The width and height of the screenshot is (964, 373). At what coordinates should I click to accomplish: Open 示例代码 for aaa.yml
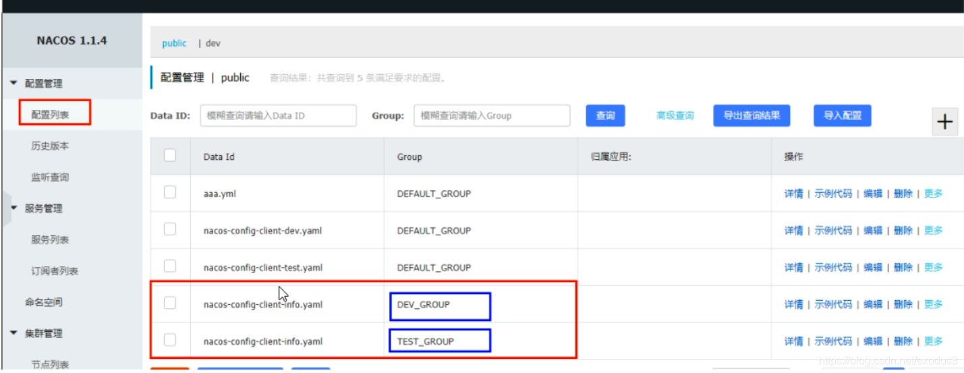click(833, 194)
